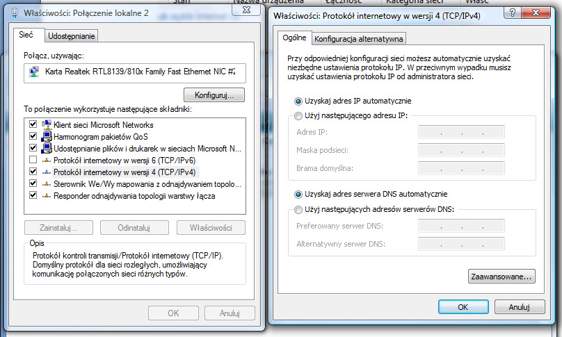This screenshot has height=337, width=562.
Task: Toggle Udostępnianie plików i drukarek checkbox
Action: 33,148
